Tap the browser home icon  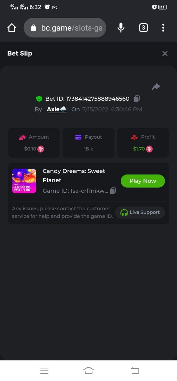[12, 28]
